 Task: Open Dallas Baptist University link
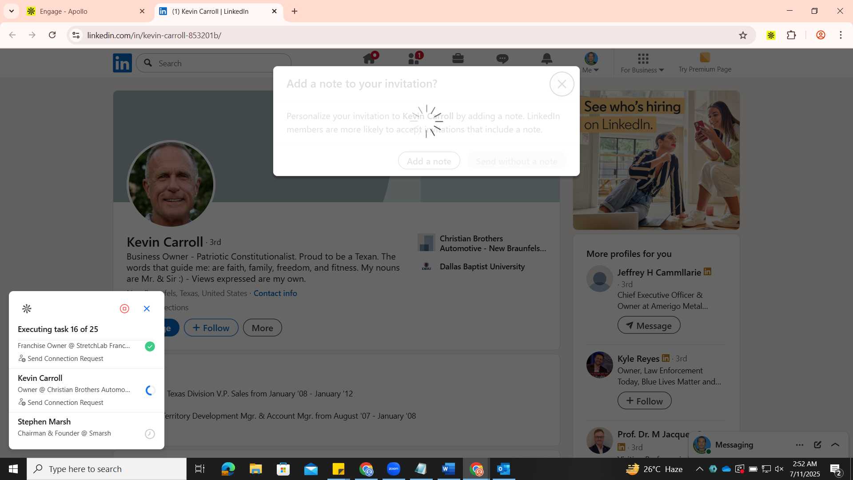(x=472, y=267)
